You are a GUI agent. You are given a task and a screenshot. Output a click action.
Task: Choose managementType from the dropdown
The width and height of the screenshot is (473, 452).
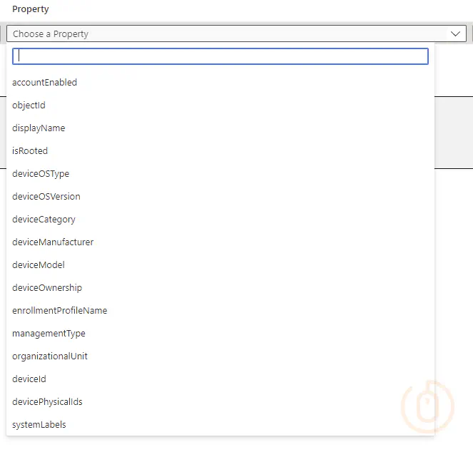pos(49,334)
